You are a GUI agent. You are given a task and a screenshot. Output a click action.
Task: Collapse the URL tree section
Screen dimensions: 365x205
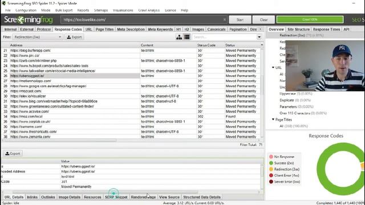tap(273, 68)
